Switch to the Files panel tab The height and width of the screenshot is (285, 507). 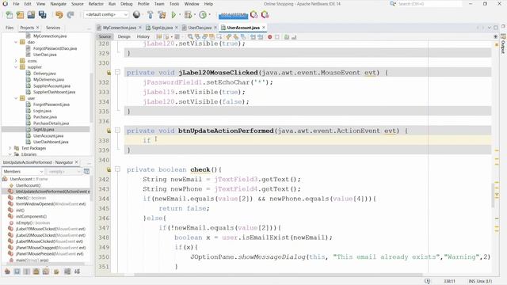[10, 28]
